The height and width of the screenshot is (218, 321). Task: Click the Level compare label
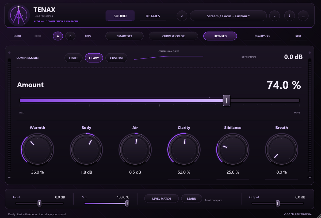[213, 200]
